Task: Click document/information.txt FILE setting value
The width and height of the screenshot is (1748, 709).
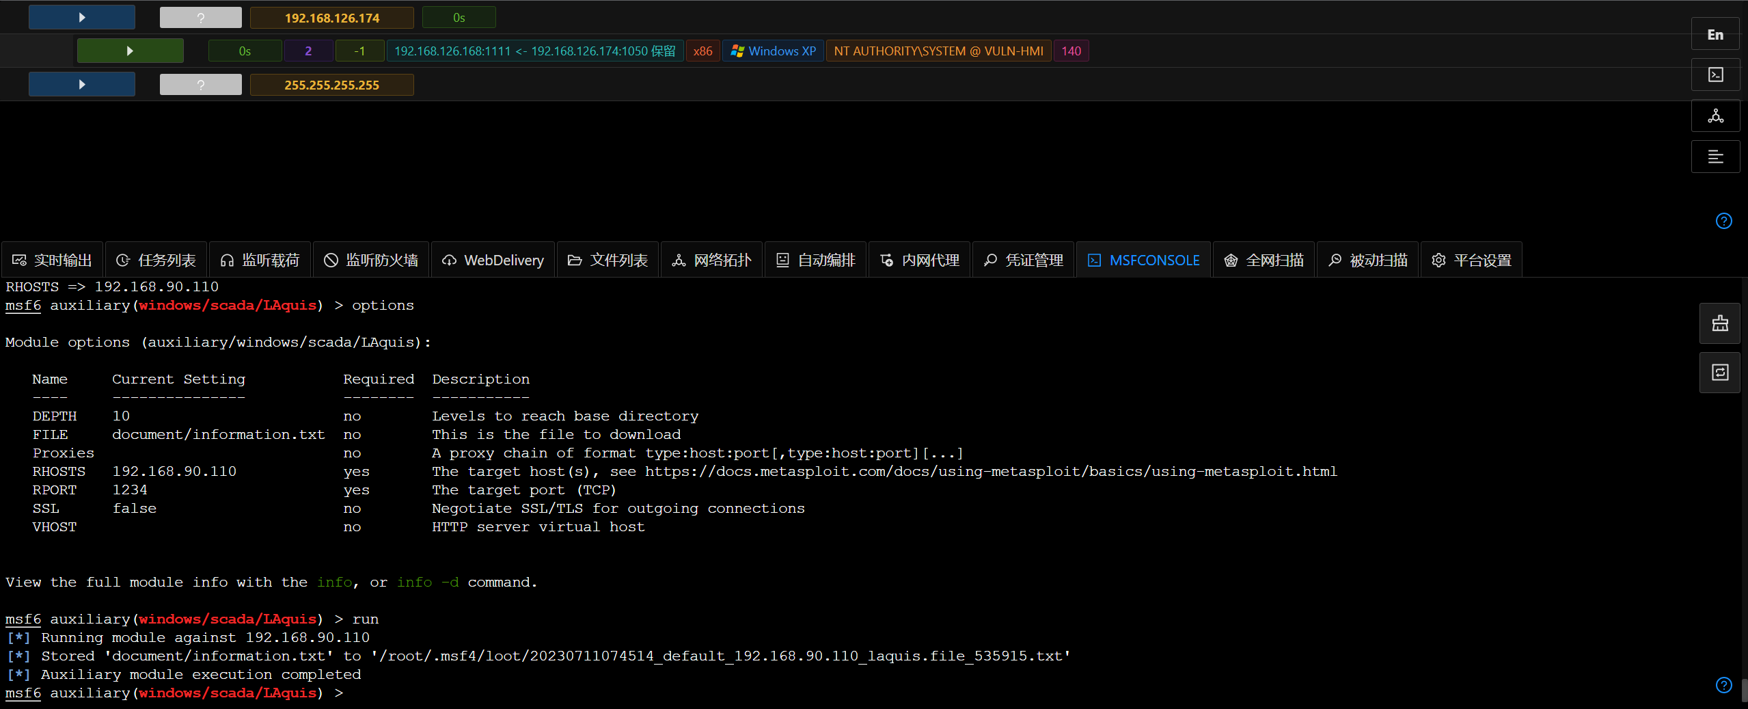Action: (x=219, y=435)
